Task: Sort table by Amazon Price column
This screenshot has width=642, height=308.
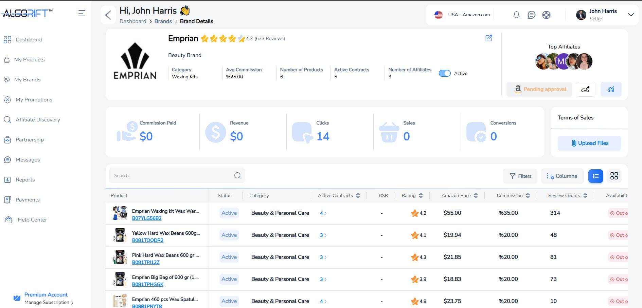Action: point(476,195)
